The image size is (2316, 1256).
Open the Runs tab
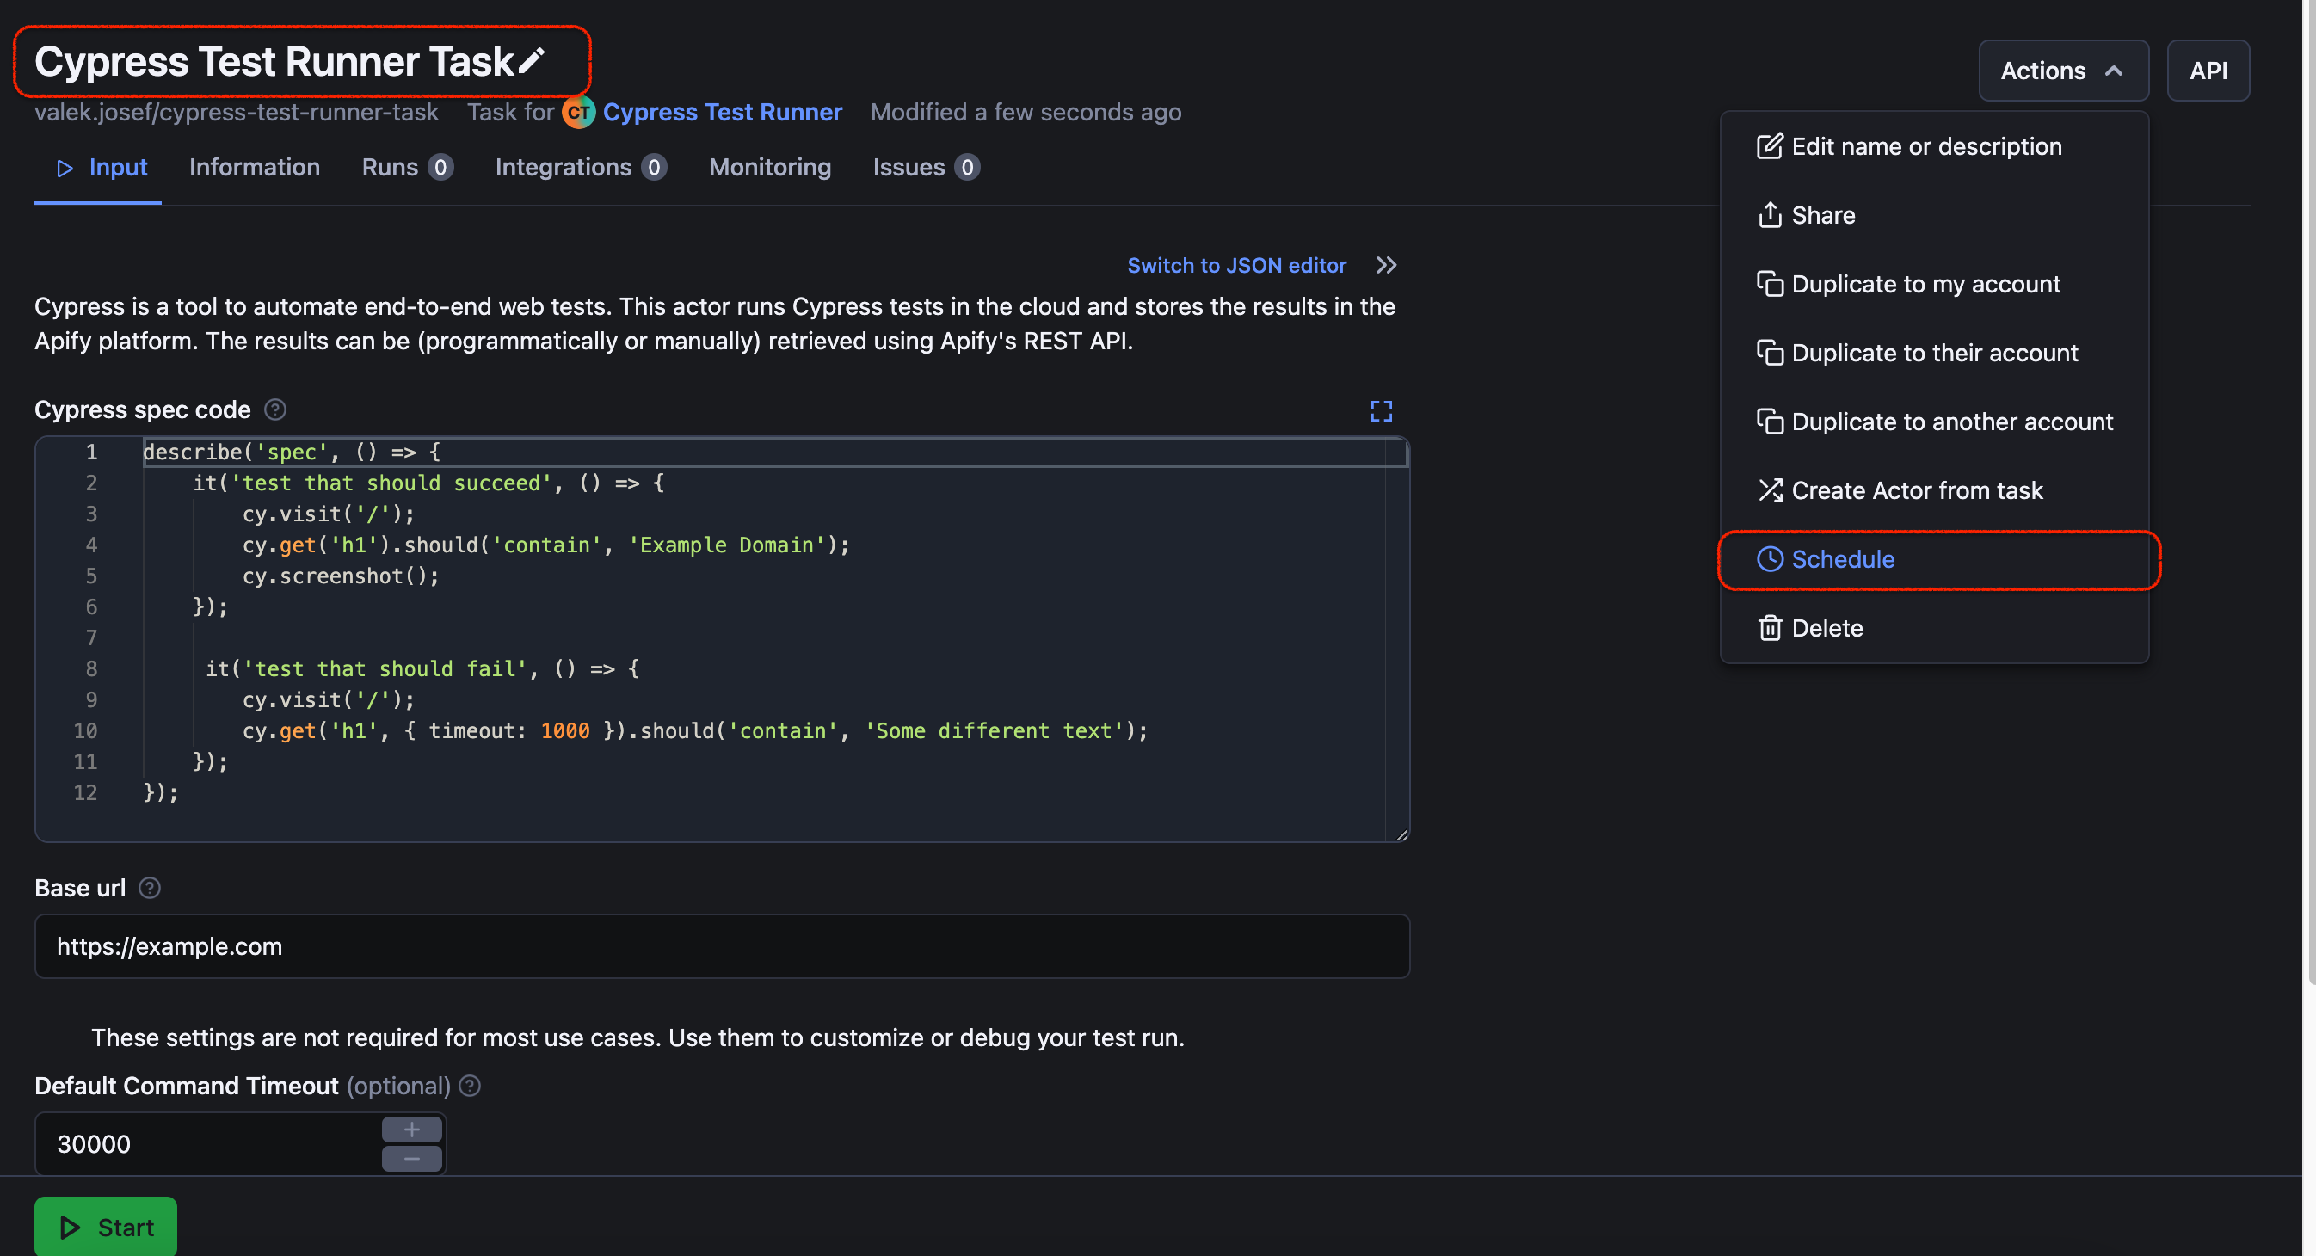click(389, 167)
